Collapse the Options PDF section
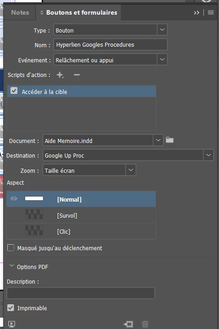Viewport: 219px width, 329px height. pos(12,266)
